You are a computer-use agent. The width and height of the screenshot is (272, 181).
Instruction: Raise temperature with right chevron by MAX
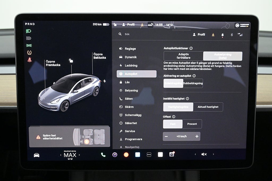click(79, 155)
